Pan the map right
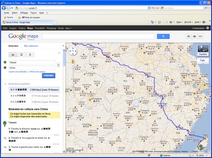Image resolution: width=212 pixels, height=158 pixels. (76, 51)
